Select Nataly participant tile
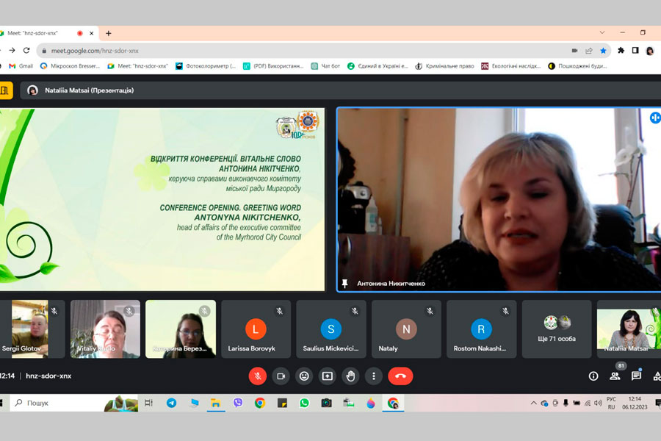 pyautogui.click(x=406, y=329)
